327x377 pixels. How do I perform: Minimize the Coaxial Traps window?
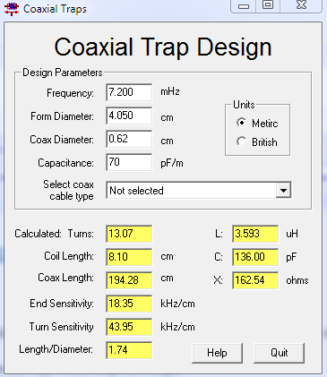[244, 5]
